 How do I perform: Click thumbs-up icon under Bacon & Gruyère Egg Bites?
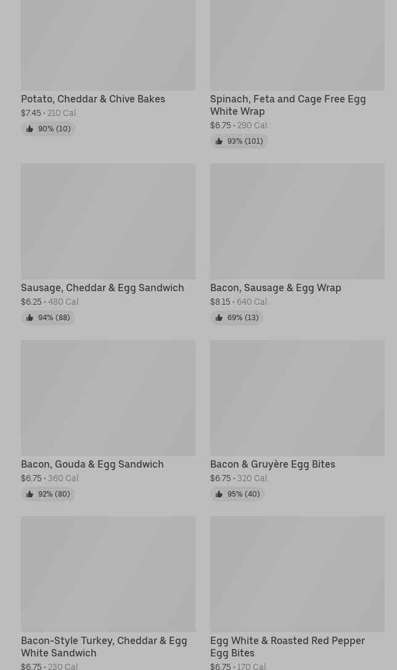219,494
